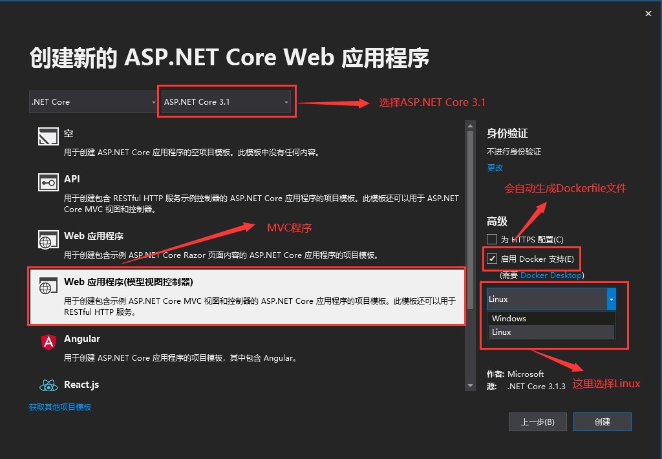Screen dimensions: 662x459
Task: Select the 空 template title
Action: point(69,134)
